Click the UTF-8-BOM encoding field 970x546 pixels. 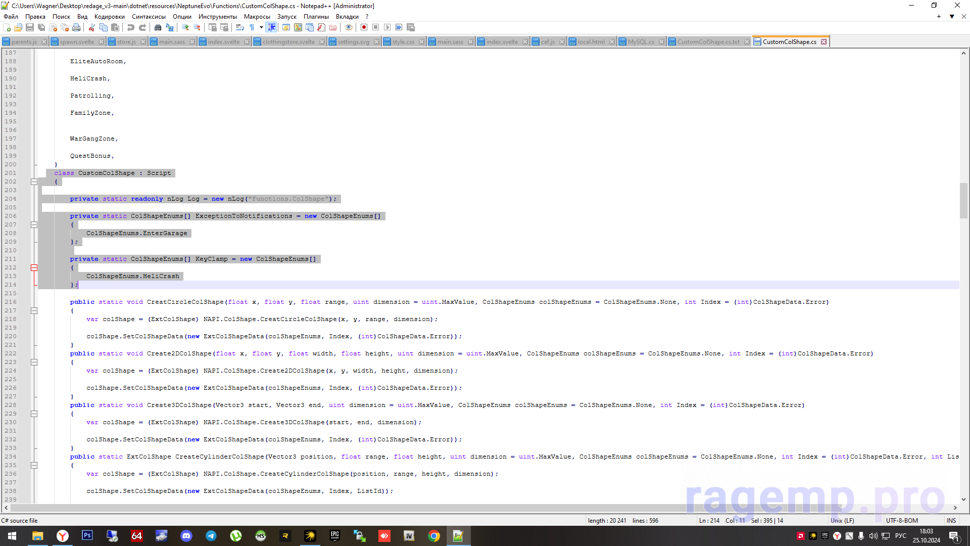click(x=902, y=520)
